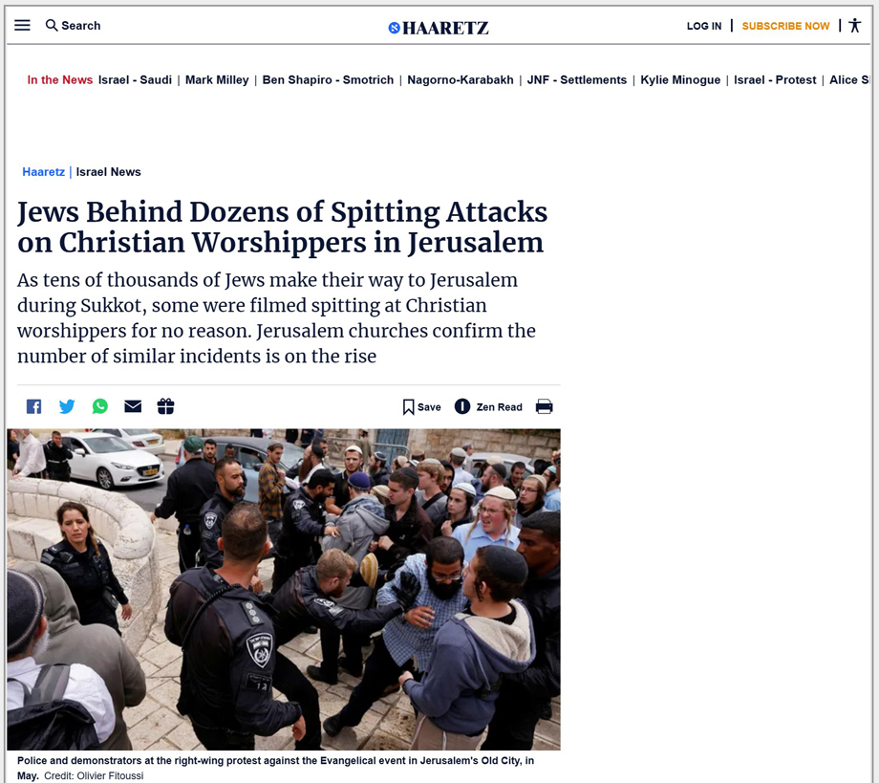Gift this article icon
The height and width of the screenshot is (783, 879).
click(x=165, y=406)
